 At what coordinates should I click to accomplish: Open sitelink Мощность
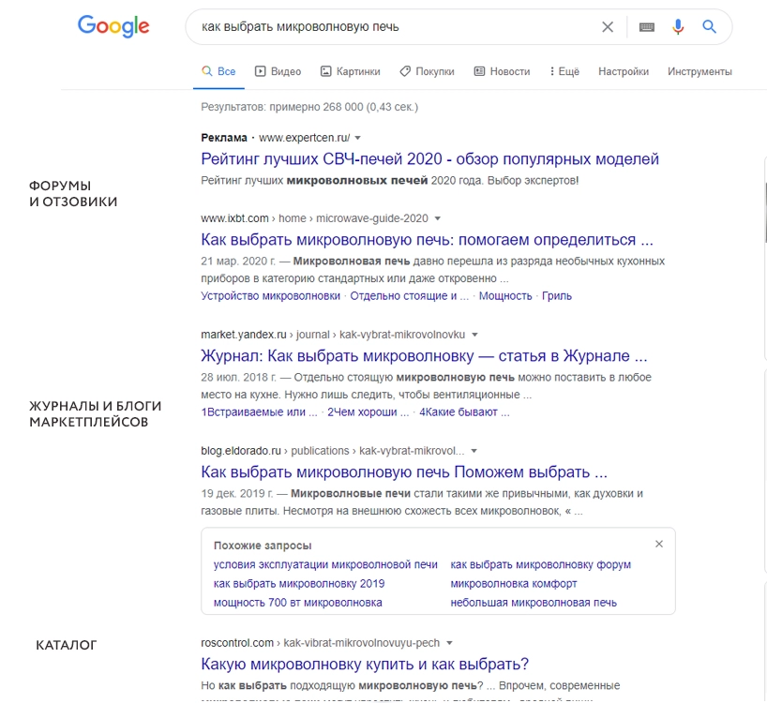pos(505,296)
